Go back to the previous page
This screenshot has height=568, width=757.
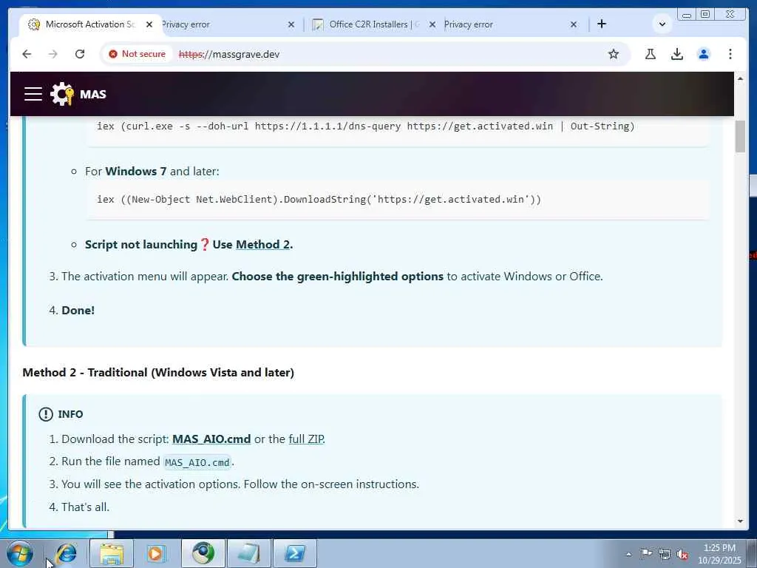point(27,54)
